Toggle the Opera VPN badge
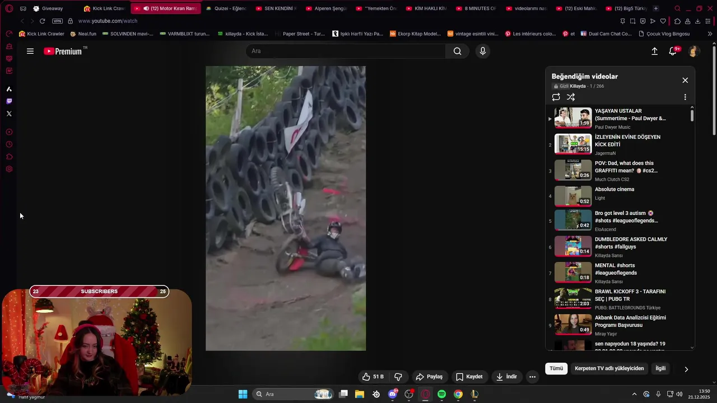717x403 pixels. coord(57,21)
